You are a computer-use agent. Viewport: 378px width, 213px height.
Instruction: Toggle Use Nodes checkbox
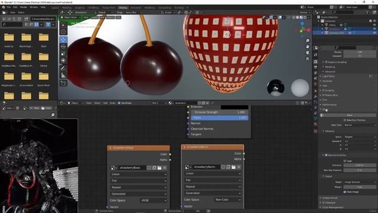coord(119,103)
